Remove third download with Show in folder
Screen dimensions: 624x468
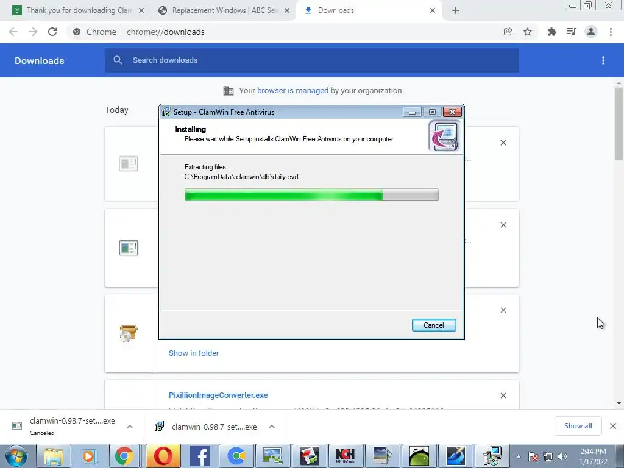[x=503, y=310]
